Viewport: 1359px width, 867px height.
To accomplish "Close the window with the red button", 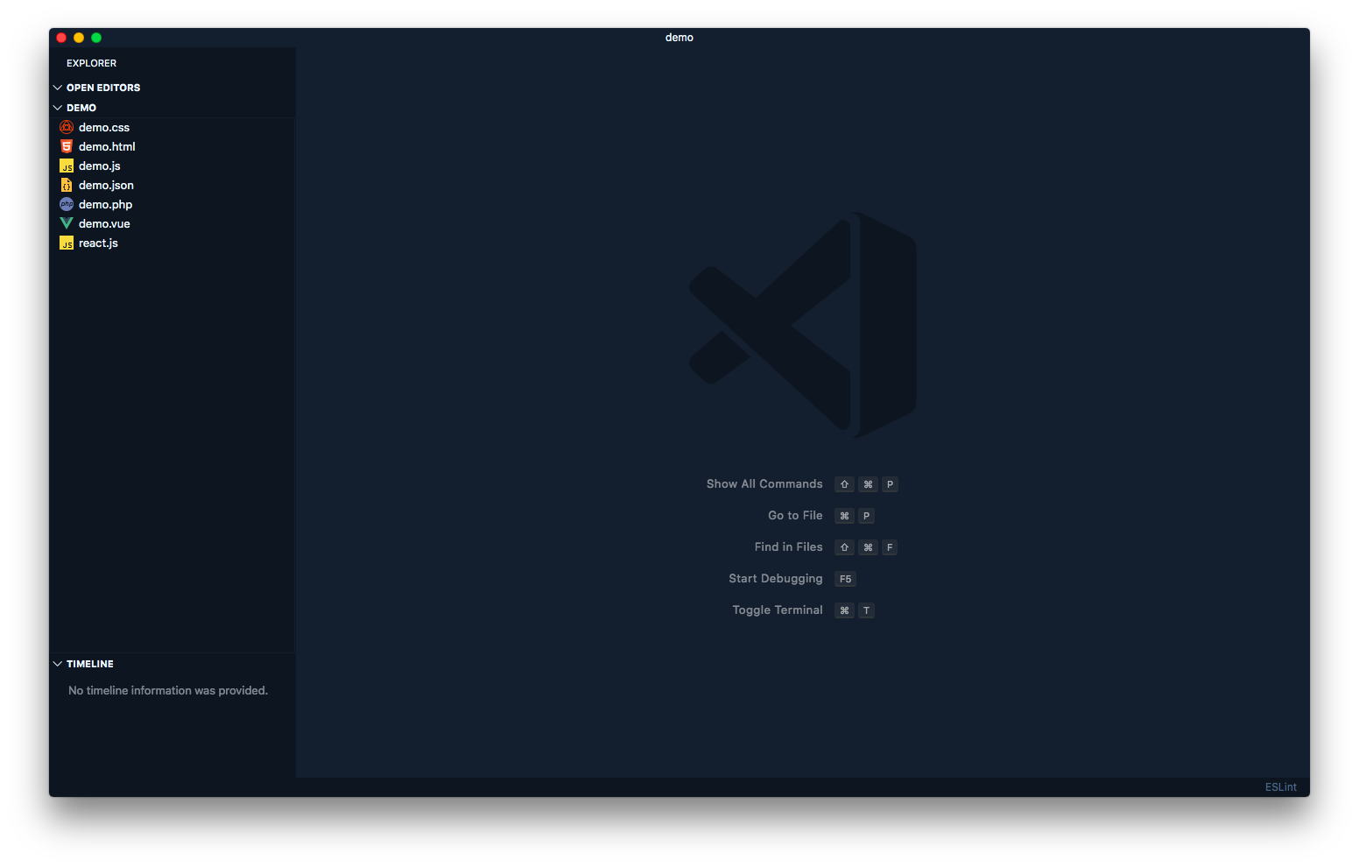I will coord(61,38).
